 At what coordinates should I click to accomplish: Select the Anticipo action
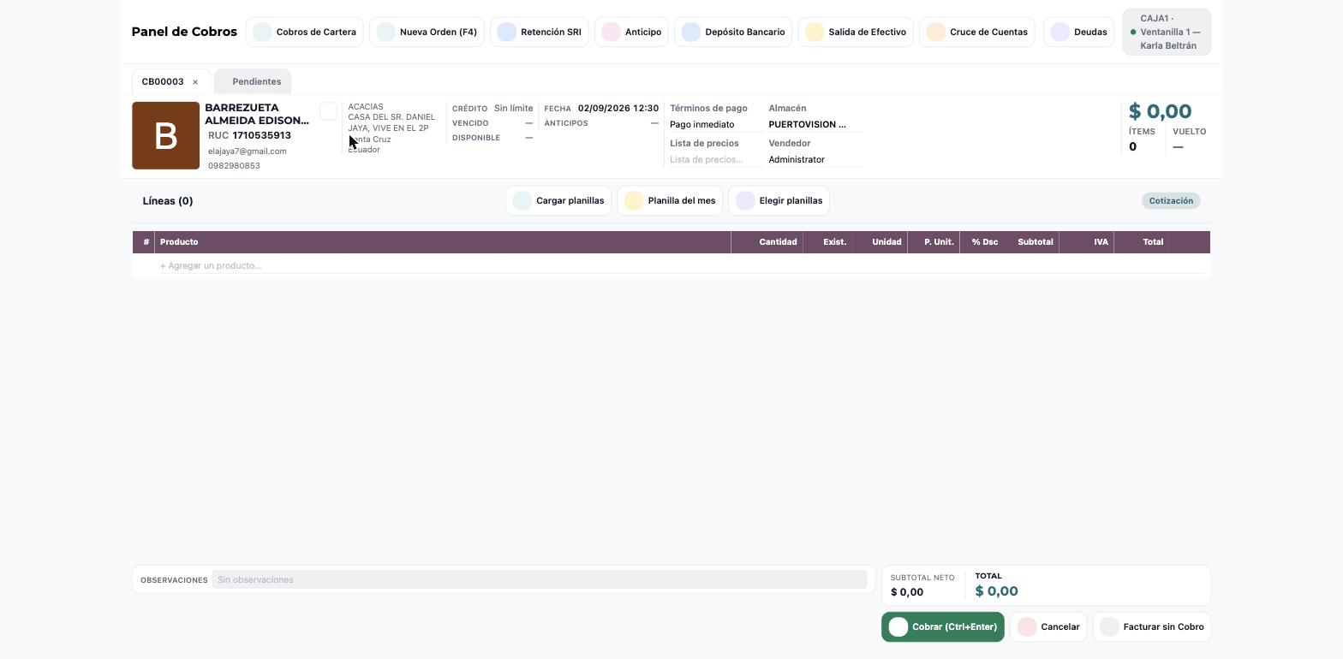tap(631, 33)
